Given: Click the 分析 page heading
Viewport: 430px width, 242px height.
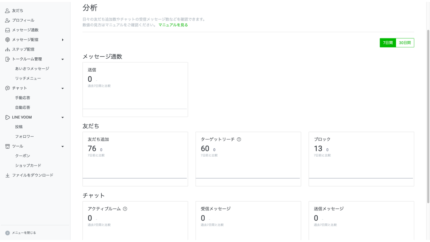Looking at the screenshot, I should point(90,8).
